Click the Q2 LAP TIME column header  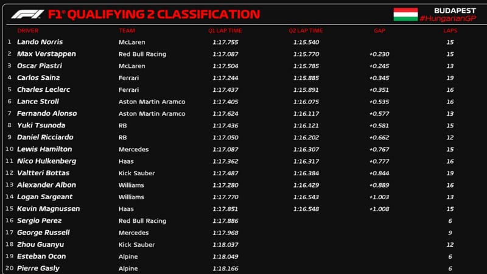point(306,30)
